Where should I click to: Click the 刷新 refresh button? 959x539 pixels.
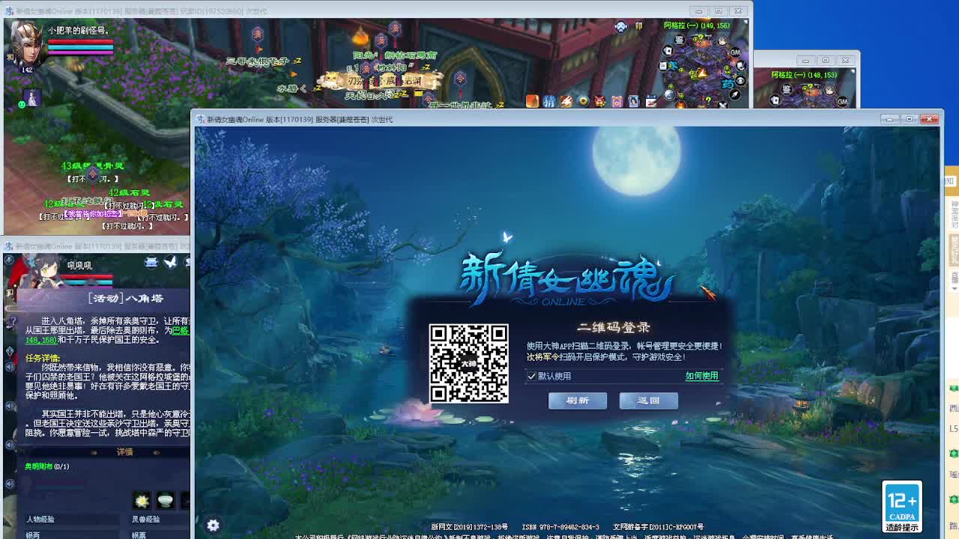point(577,401)
